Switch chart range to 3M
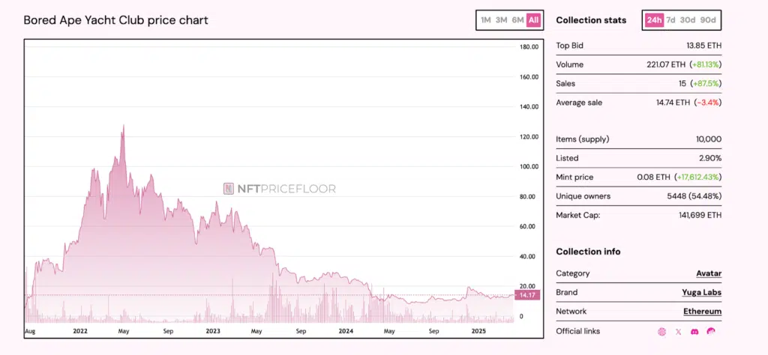Screen dimensions: 768x355 pos(502,20)
